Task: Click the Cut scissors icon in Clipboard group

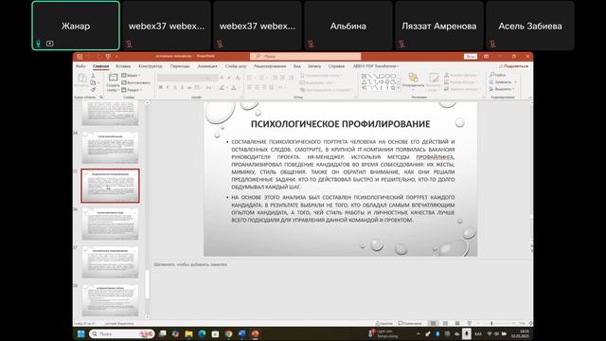Action: 93,76
